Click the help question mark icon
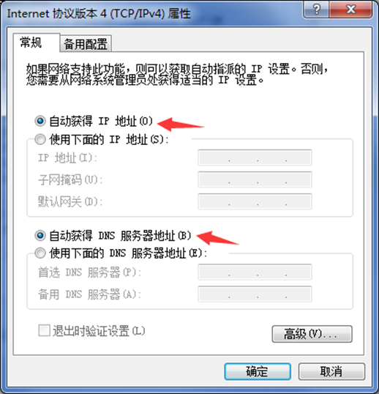 pyautogui.click(x=316, y=10)
